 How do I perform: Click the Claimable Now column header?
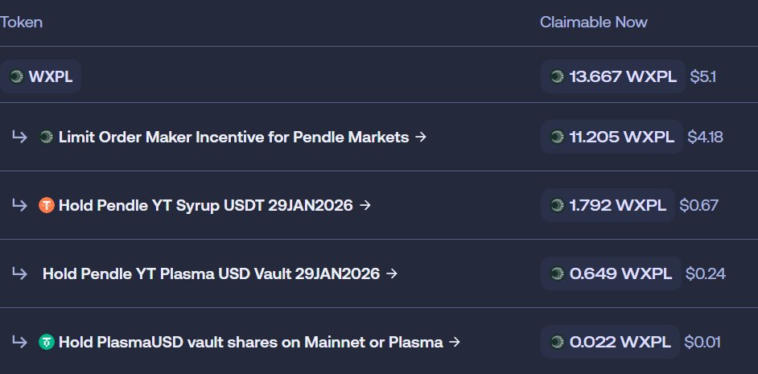[x=593, y=23]
